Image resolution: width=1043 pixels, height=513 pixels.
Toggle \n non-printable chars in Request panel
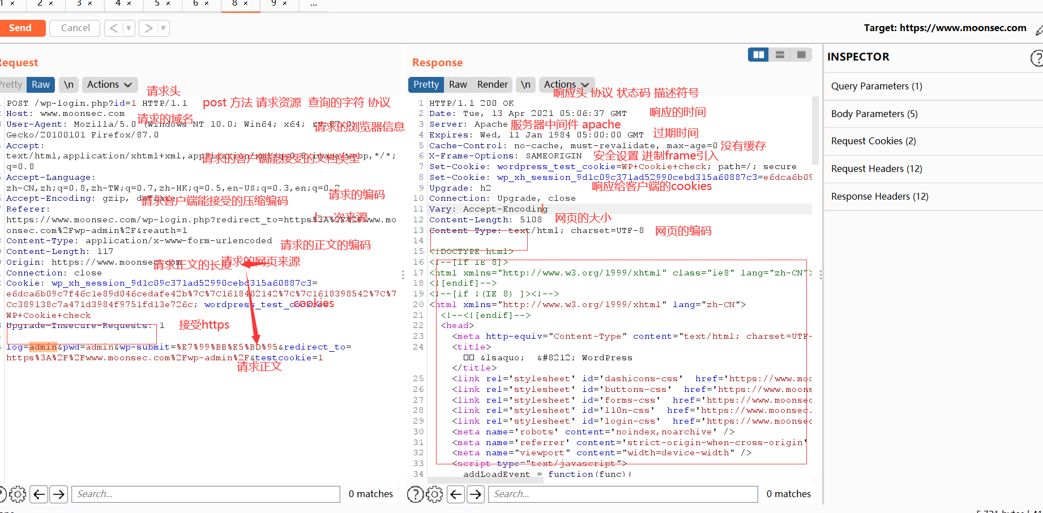(69, 84)
